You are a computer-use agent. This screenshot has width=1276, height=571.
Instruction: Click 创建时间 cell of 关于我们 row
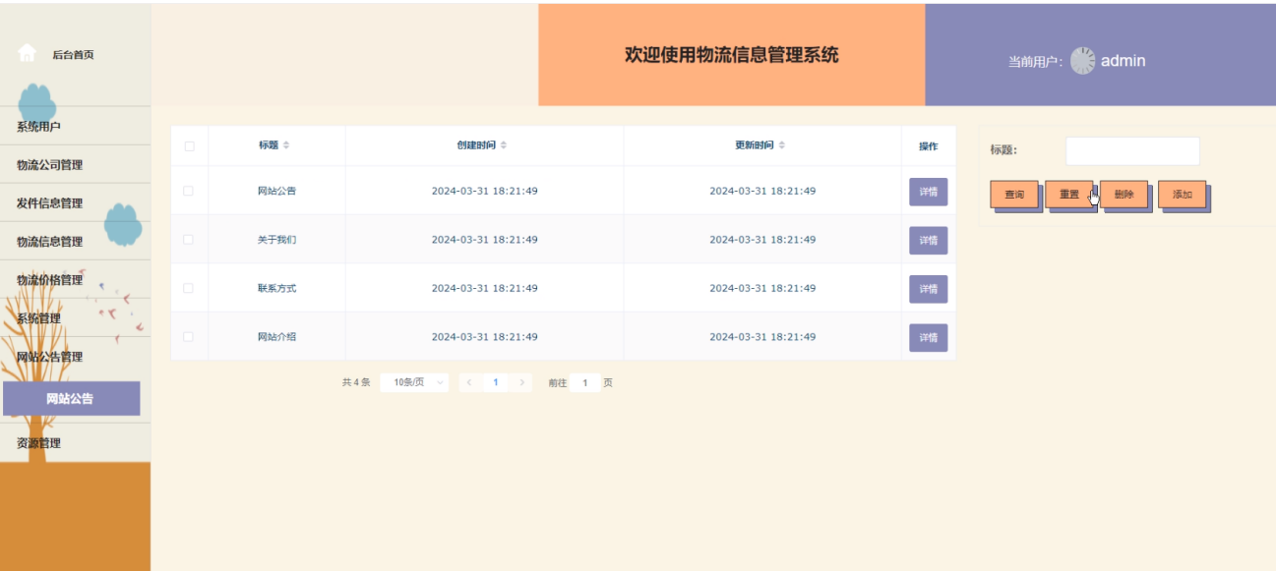point(484,240)
